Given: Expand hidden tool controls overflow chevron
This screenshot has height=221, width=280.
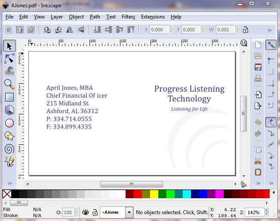Looking at the screenshot, I should (x=270, y=30).
